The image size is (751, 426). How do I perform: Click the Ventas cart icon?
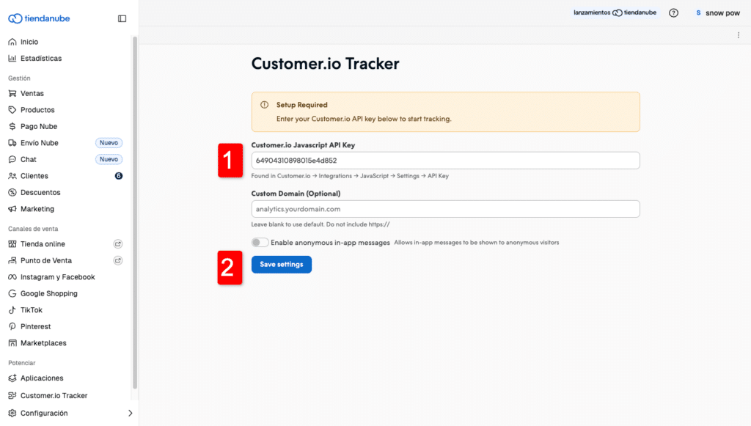tap(12, 93)
